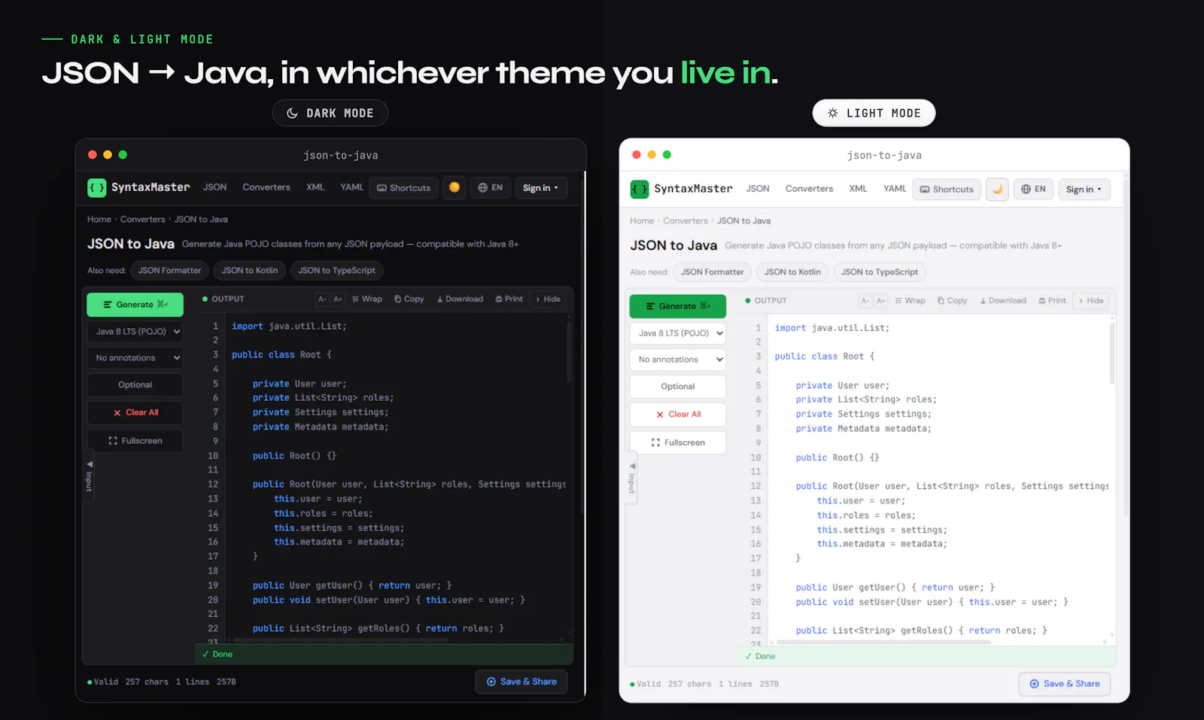Click Save & Share in dark window
The width and height of the screenshot is (1204, 720).
pos(521,682)
